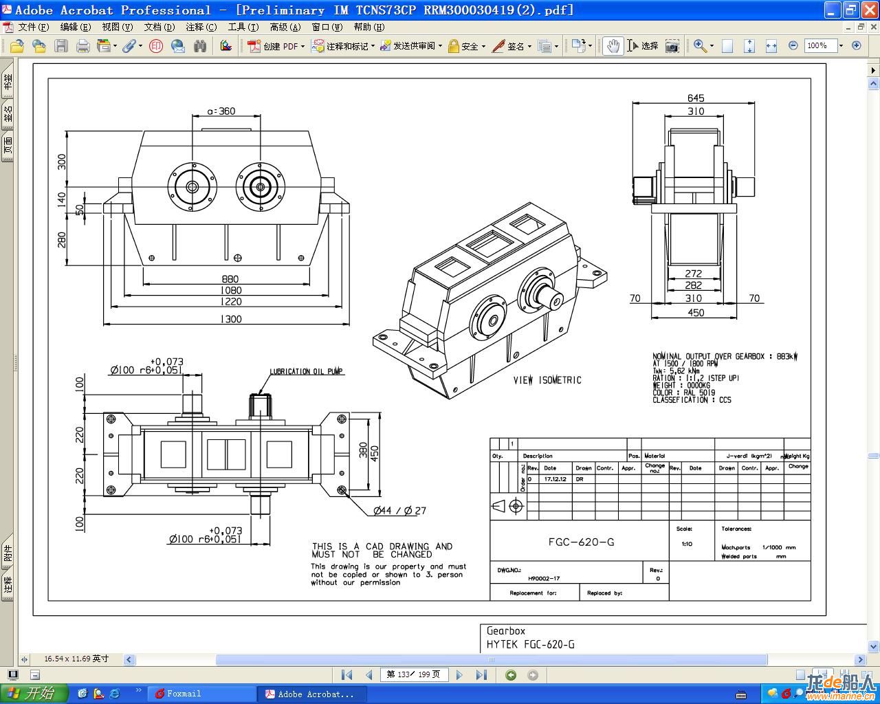Open the 文档(D) menu
Viewport: 880px width, 704px height.
(x=159, y=27)
